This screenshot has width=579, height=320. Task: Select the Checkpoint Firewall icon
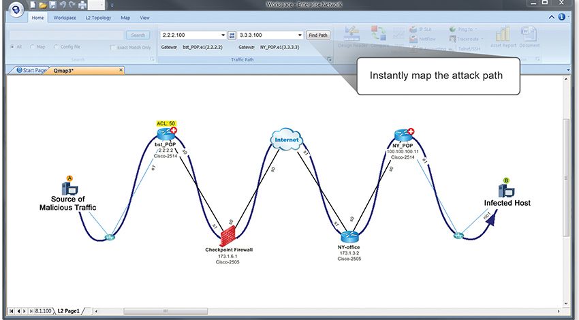coord(228,236)
